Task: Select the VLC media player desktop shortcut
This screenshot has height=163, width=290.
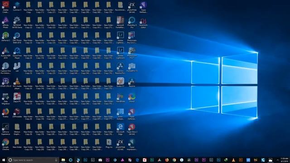Action: click(x=17, y=83)
